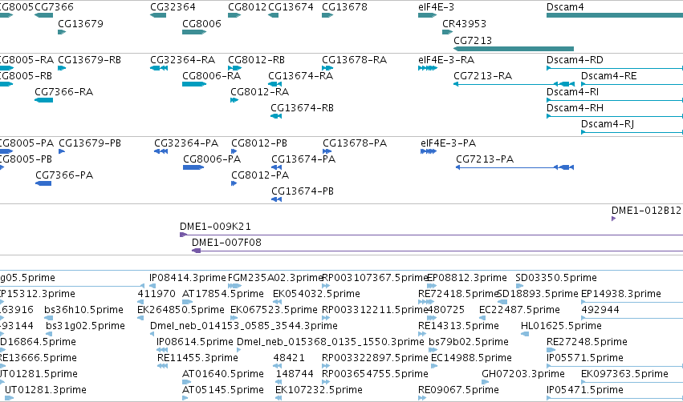Select the CG13674-PA protein label
This screenshot has width=683, height=402.
(x=303, y=159)
